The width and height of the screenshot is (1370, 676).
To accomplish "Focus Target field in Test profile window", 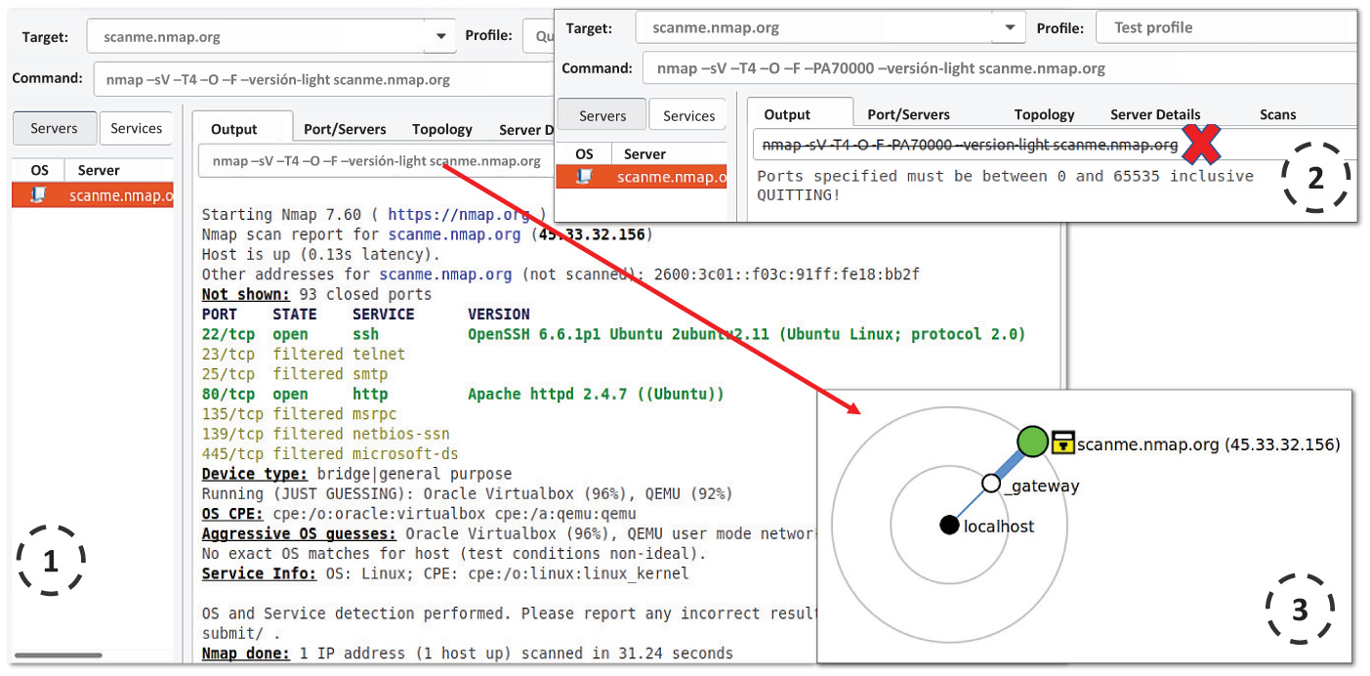I will click(x=813, y=27).
